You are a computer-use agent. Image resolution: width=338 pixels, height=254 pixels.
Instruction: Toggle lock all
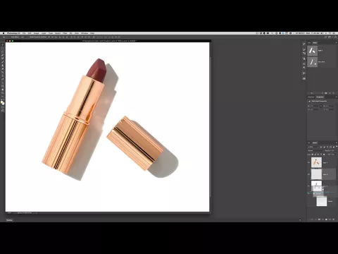point(324,155)
